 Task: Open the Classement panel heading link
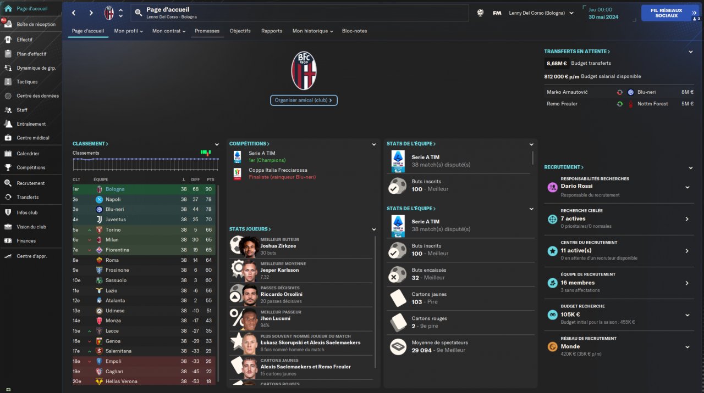90,144
